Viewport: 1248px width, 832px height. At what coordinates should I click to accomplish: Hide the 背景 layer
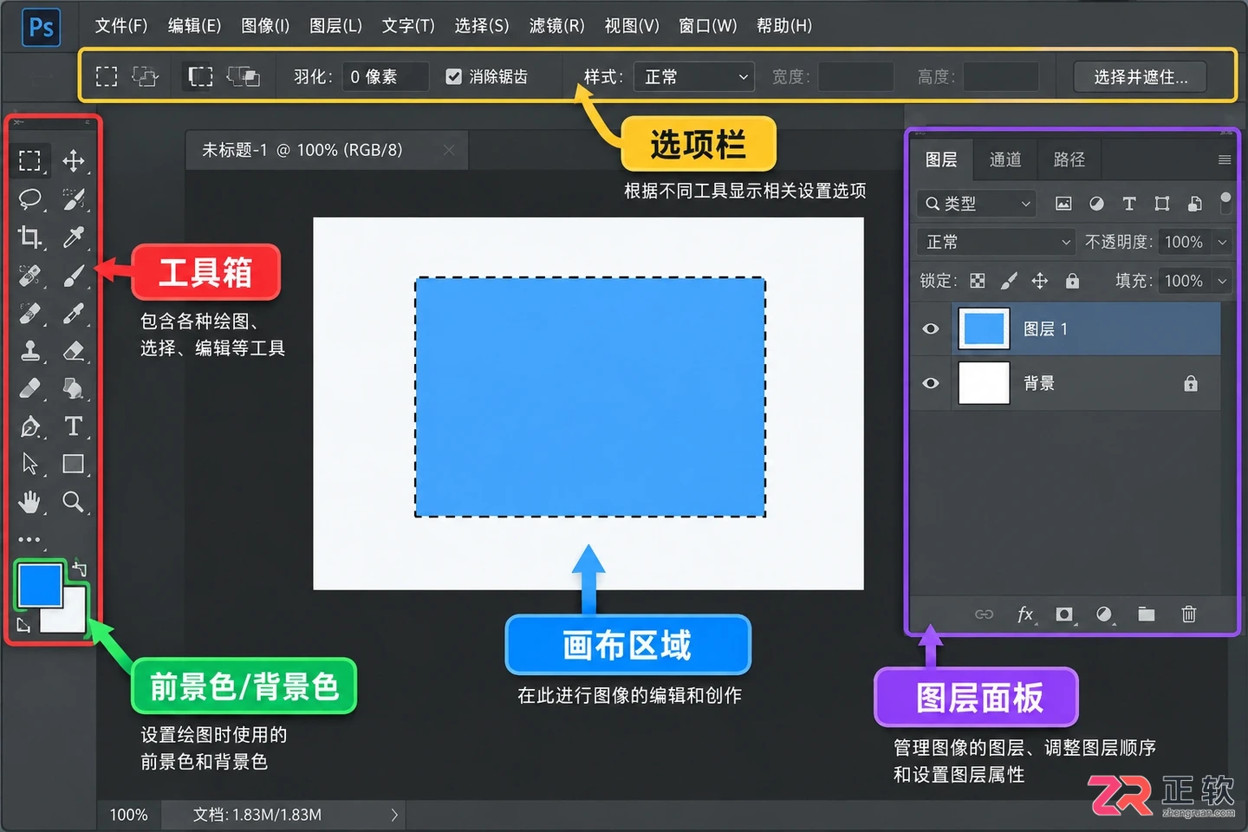pyautogui.click(x=931, y=383)
